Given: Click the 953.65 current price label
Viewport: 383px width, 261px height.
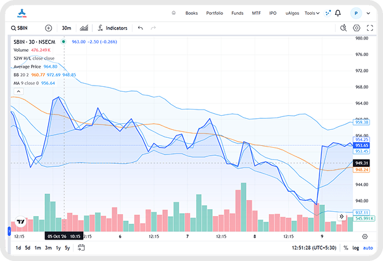Looking at the screenshot, I should (361, 145).
